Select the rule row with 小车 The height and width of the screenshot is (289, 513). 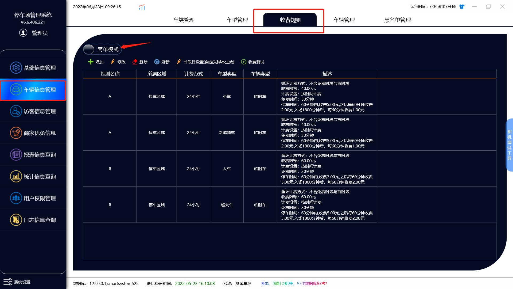pos(290,97)
